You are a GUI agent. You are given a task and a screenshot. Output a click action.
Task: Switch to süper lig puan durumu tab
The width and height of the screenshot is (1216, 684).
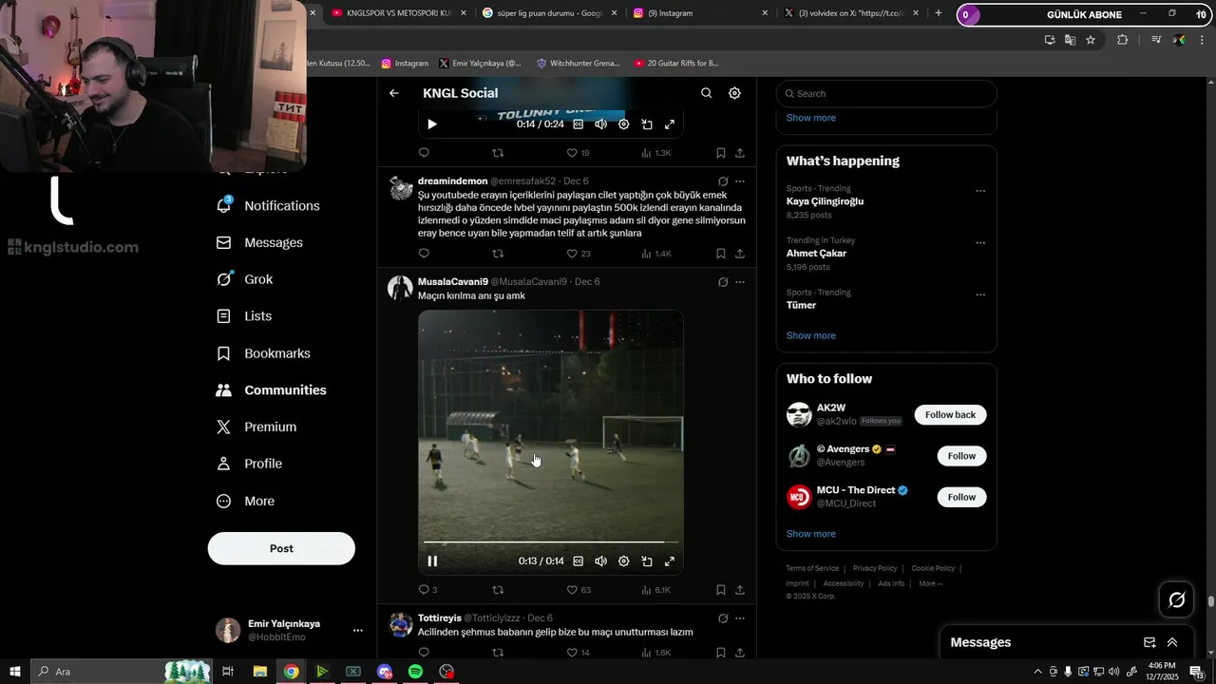point(551,13)
